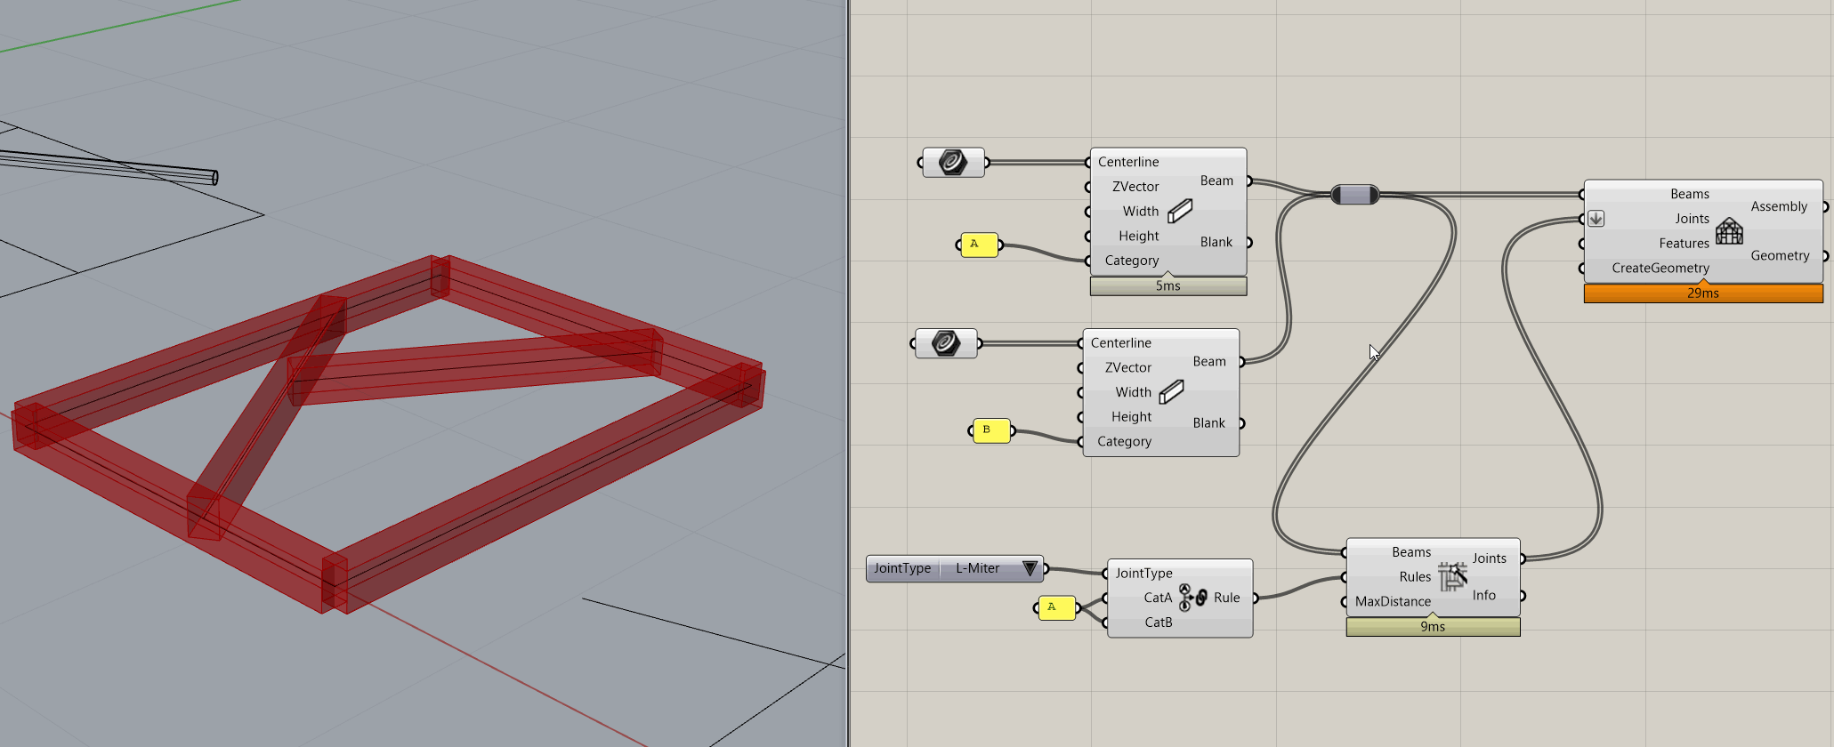Click the 9ms profiler bar under joint finder
The image size is (1834, 747).
pos(1433,627)
